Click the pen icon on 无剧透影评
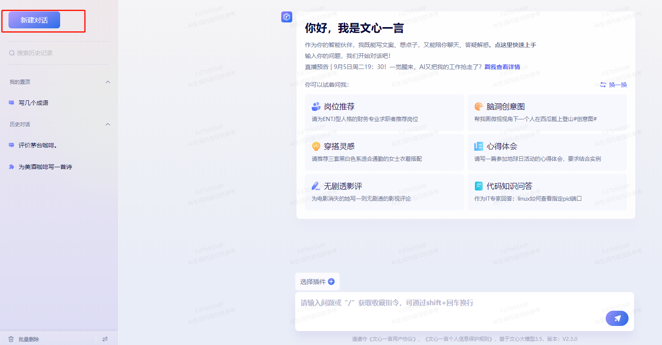 tap(316, 186)
